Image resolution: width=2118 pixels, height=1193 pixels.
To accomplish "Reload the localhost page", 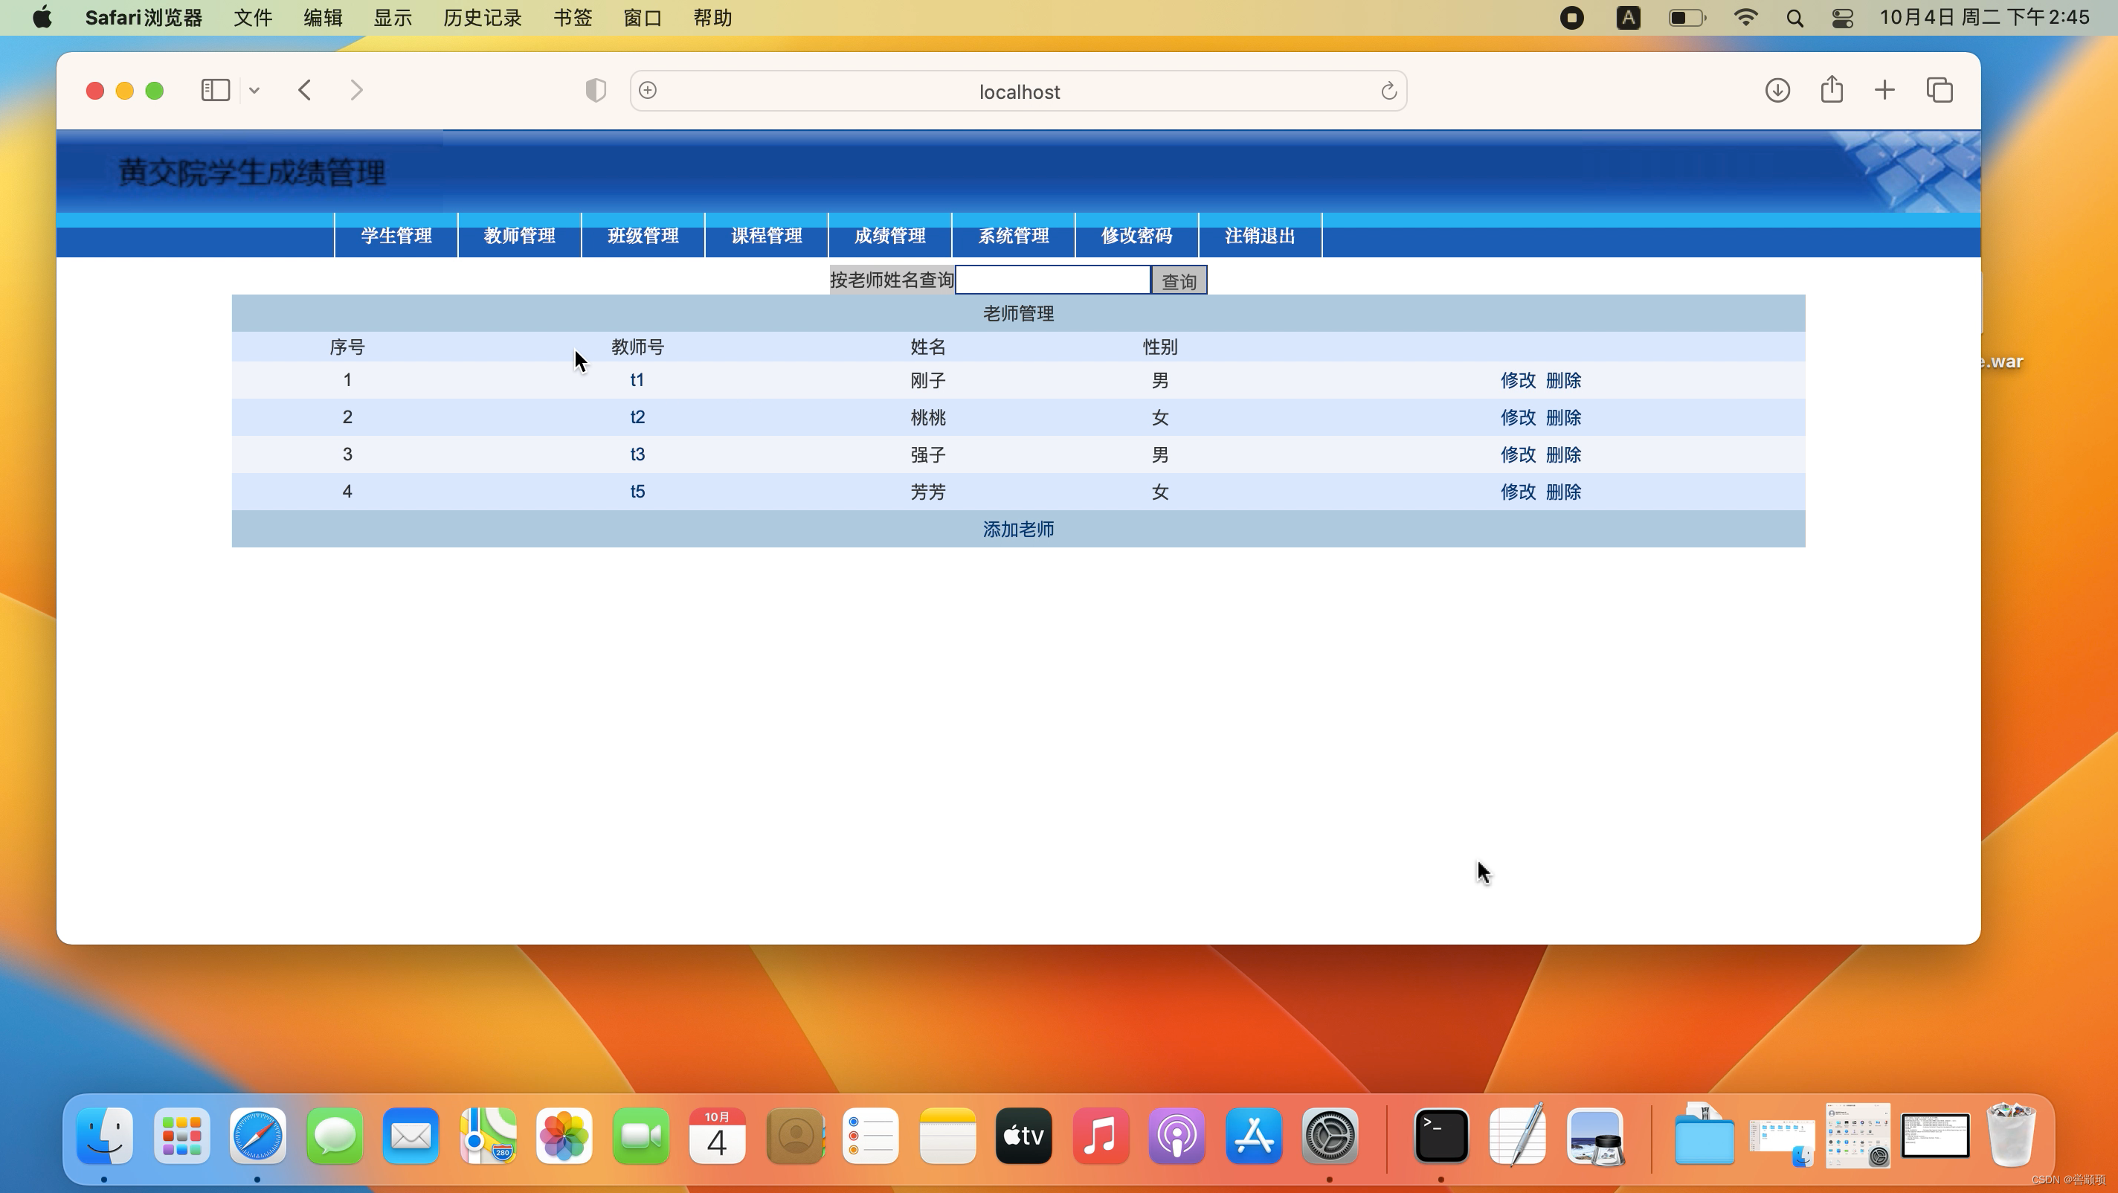I will click(x=1388, y=91).
